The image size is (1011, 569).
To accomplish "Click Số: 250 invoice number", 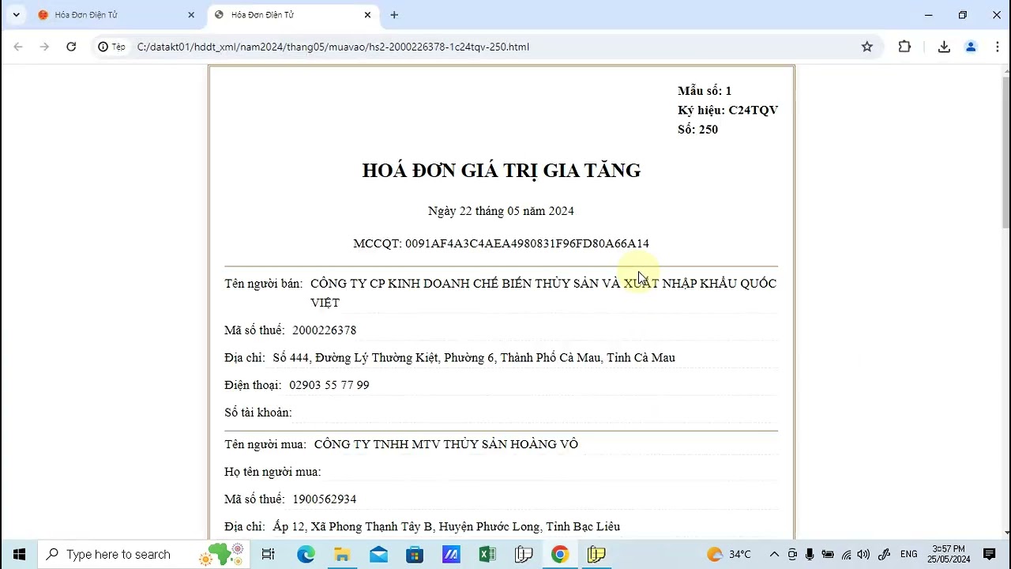I will [697, 130].
